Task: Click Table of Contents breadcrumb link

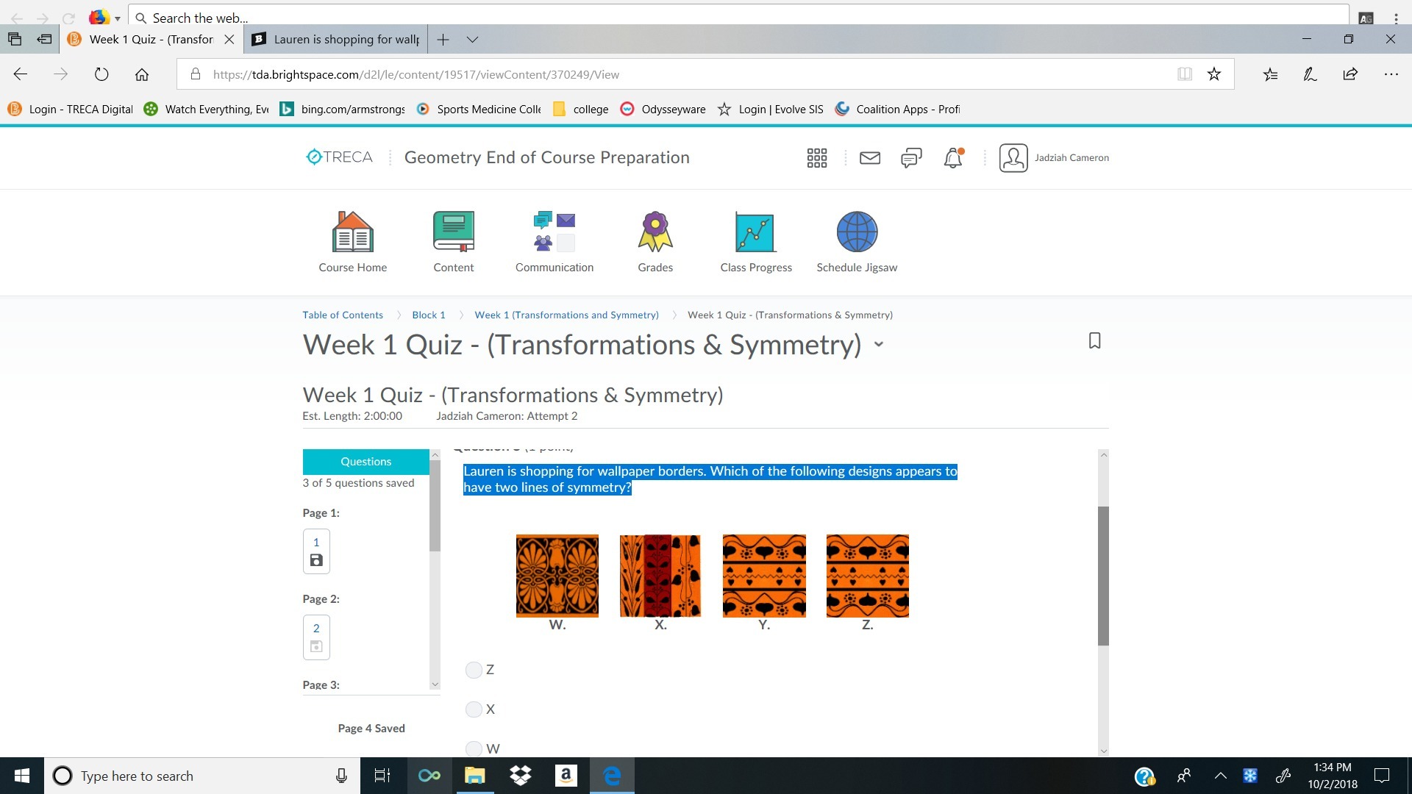Action: pyautogui.click(x=342, y=315)
